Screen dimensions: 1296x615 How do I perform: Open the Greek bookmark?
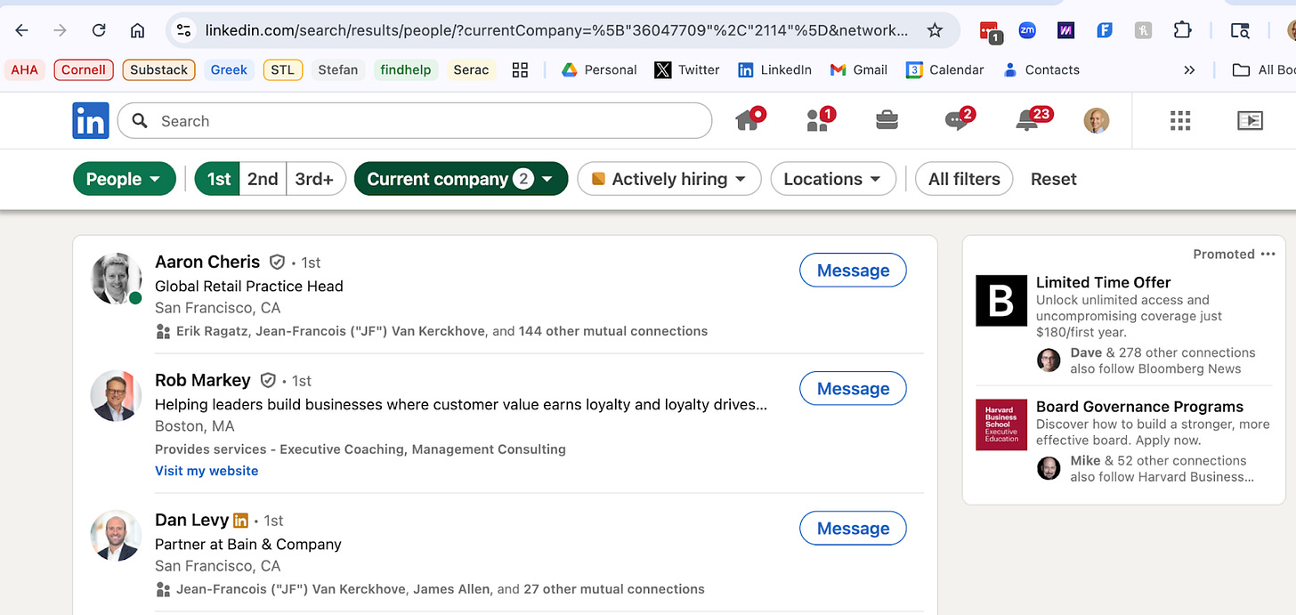229,69
